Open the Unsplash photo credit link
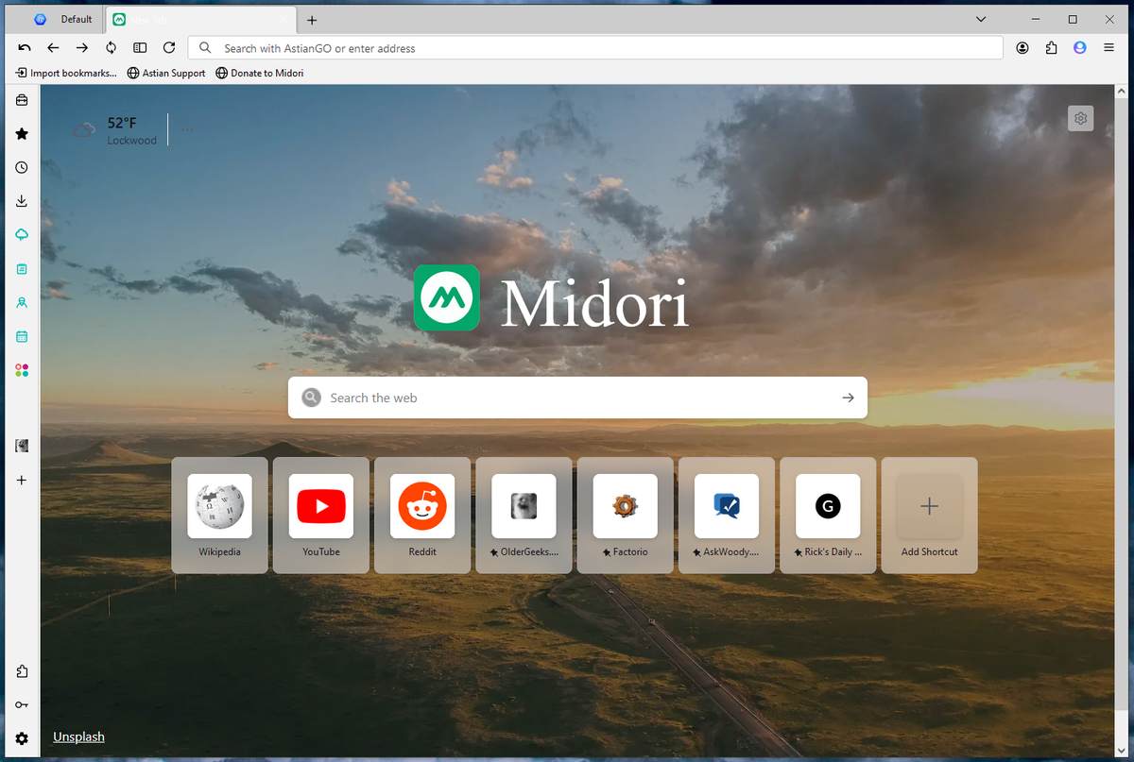This screenshot has width=1134, height=762. (x=78, y=737)
